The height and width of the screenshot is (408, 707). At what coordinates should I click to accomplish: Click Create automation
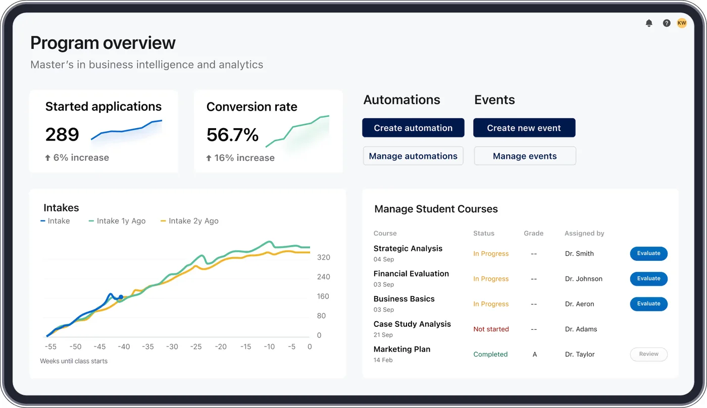pos(413,128)
